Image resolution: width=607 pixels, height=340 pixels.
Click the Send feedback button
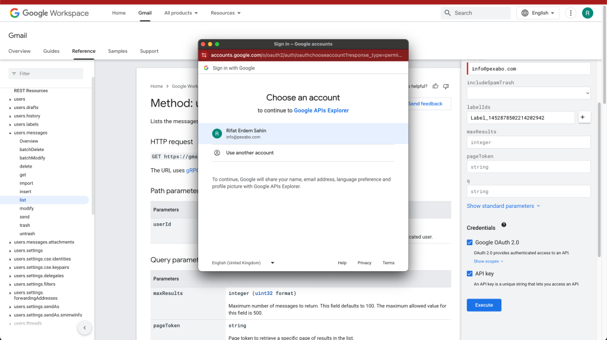425,104
